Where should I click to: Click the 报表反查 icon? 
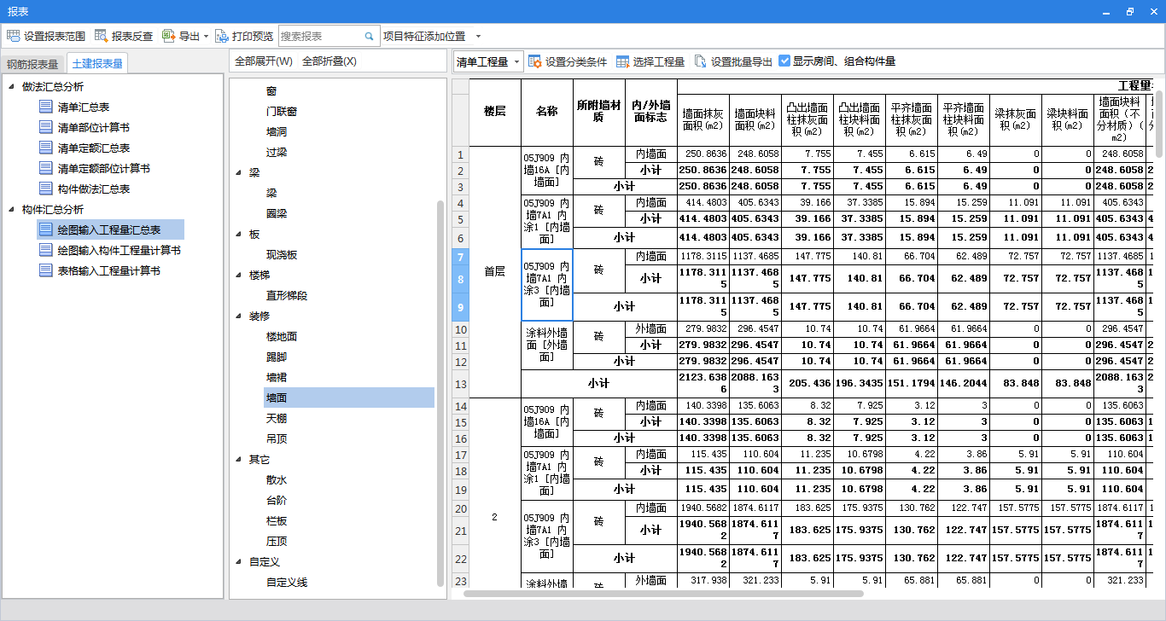pos(101,36)
